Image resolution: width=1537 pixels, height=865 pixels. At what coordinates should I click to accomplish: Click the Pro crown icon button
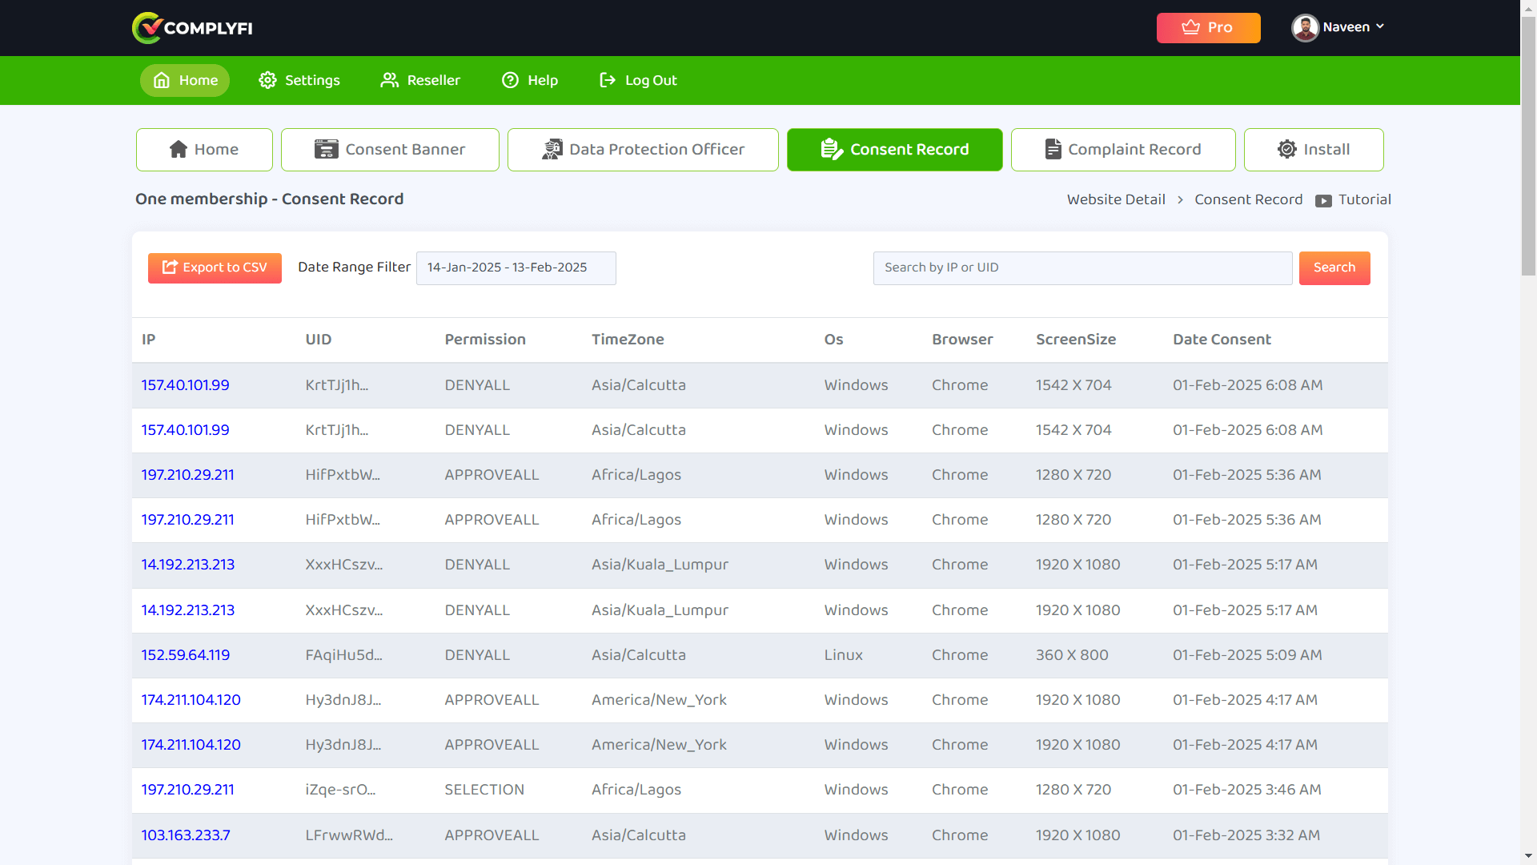point(1191,27)
